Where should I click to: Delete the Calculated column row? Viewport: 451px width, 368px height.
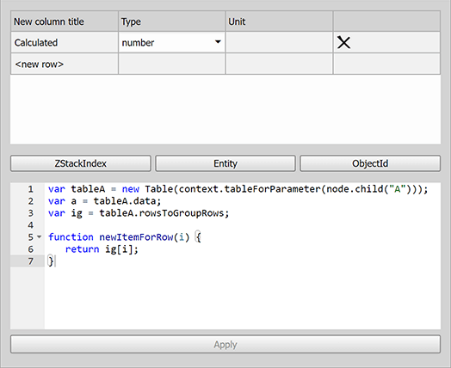pyautogui.click(x=343, y=42)
